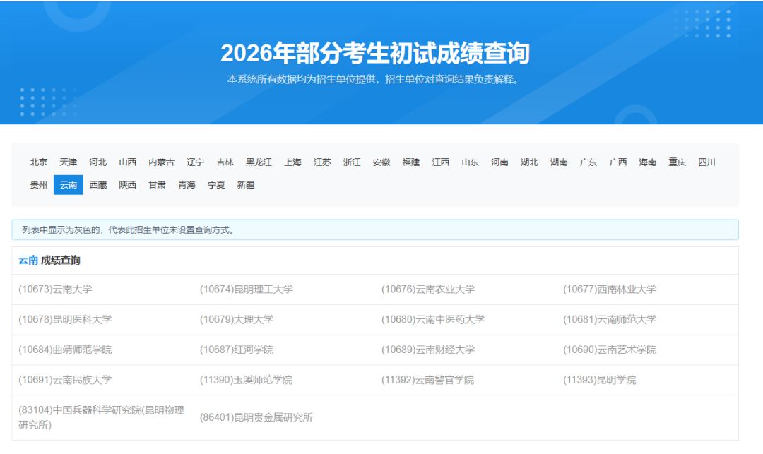Open (10673)云南大学 score query link
Image resolution: width=763 pixels, height=454 pixels.
click(x=55, y=289)
